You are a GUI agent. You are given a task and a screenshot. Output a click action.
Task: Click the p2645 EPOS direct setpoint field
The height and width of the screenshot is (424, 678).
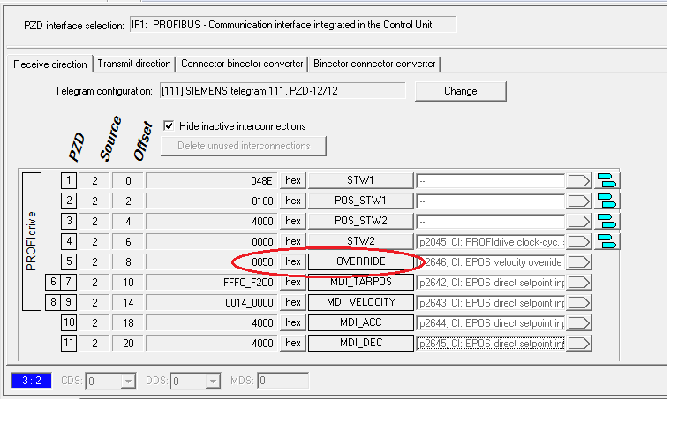click(x=490, y=344)
